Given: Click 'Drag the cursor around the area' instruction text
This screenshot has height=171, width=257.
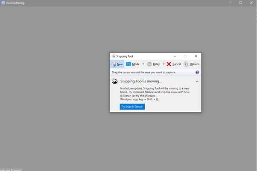Looking at the screenshot, I should [143, 72].
